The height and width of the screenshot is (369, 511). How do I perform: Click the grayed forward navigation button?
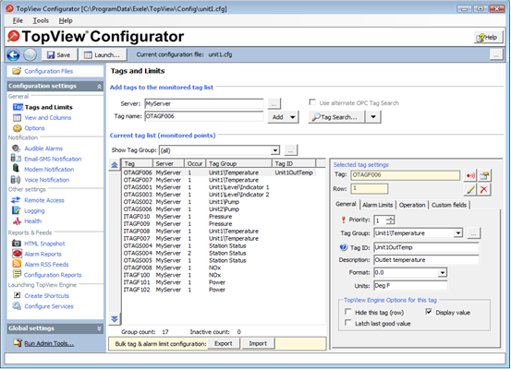30,54
